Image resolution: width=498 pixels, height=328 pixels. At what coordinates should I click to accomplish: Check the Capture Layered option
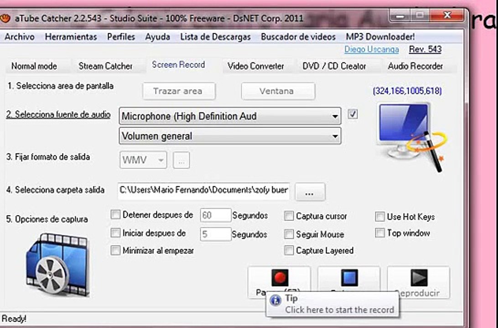click(x=289, y=250)
